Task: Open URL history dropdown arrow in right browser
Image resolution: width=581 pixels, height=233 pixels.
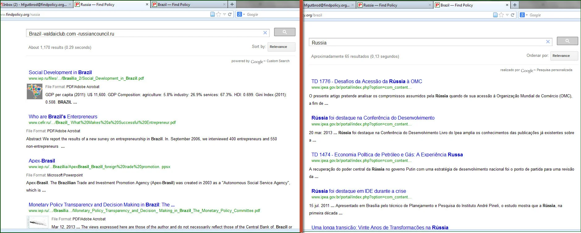Action: pyautogui.click(x=507, y=15)
